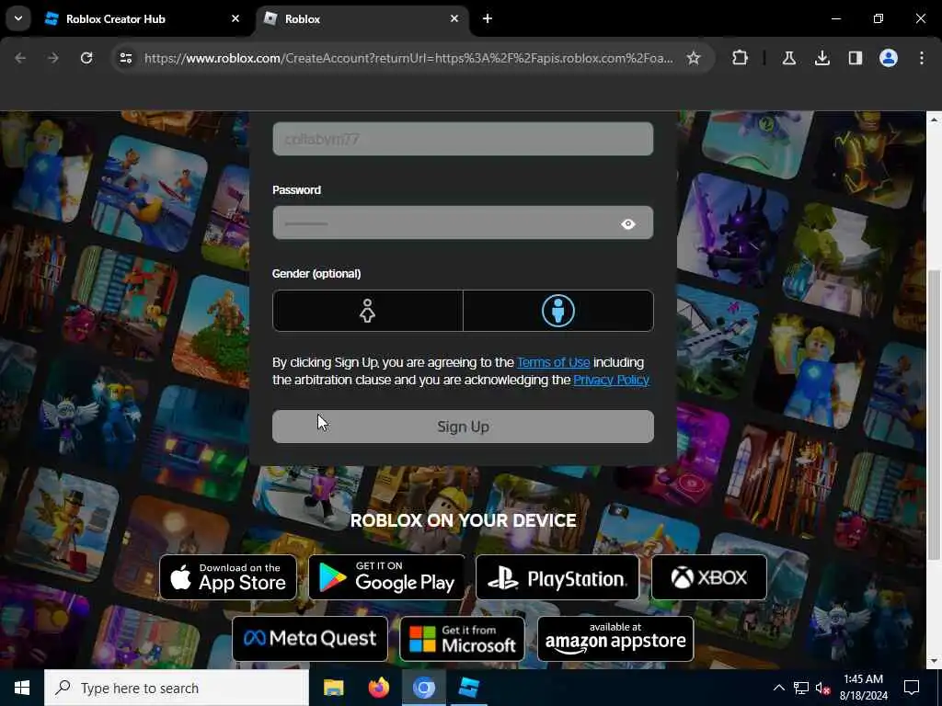Close the Roblox Creator Hub tab
This screenshot has width=942, height=706.
(235, 19)
